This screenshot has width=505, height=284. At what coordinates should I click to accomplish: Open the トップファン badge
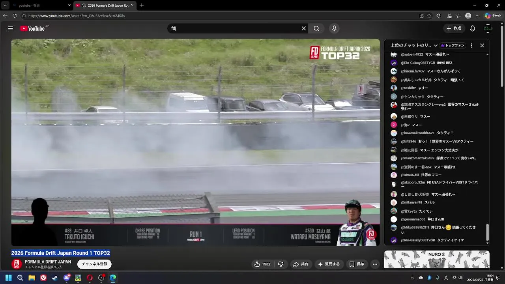[x=453, y=45]
